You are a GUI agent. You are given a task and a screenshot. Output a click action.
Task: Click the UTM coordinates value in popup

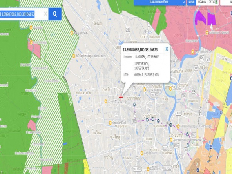(x=147, y=75)
